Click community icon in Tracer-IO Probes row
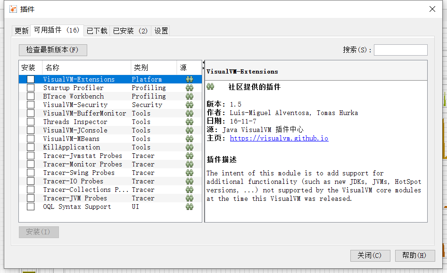This screenshot has height=273, width=447. click(x=190, y=181)
